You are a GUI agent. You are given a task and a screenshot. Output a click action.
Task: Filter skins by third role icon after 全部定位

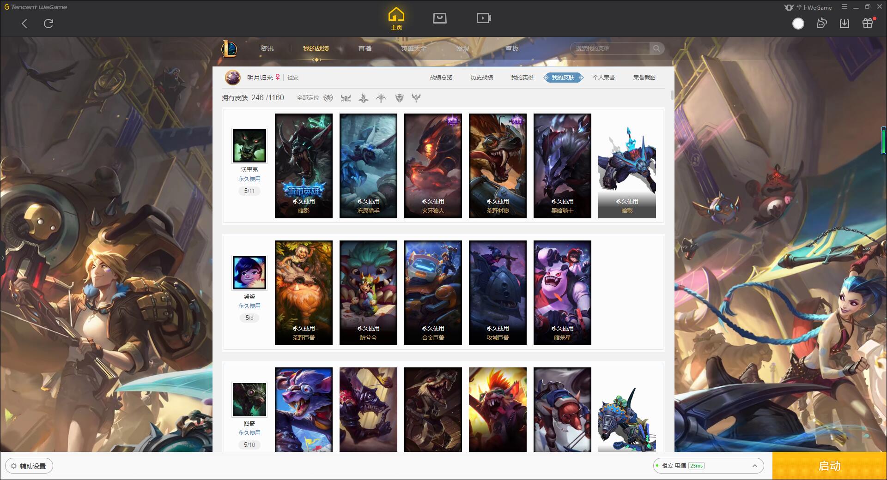[x=364, y=98]
